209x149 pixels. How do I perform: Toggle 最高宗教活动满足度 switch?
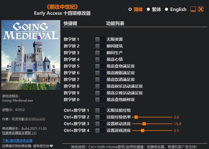[100, 93]
